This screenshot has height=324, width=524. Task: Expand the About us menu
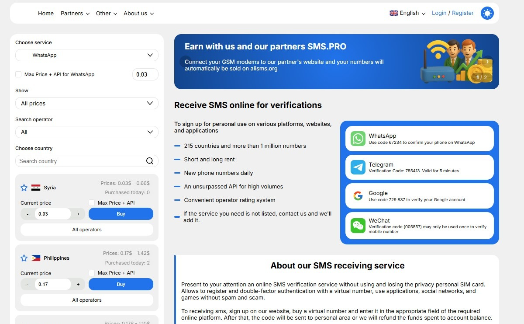click(x=139, y=14)
